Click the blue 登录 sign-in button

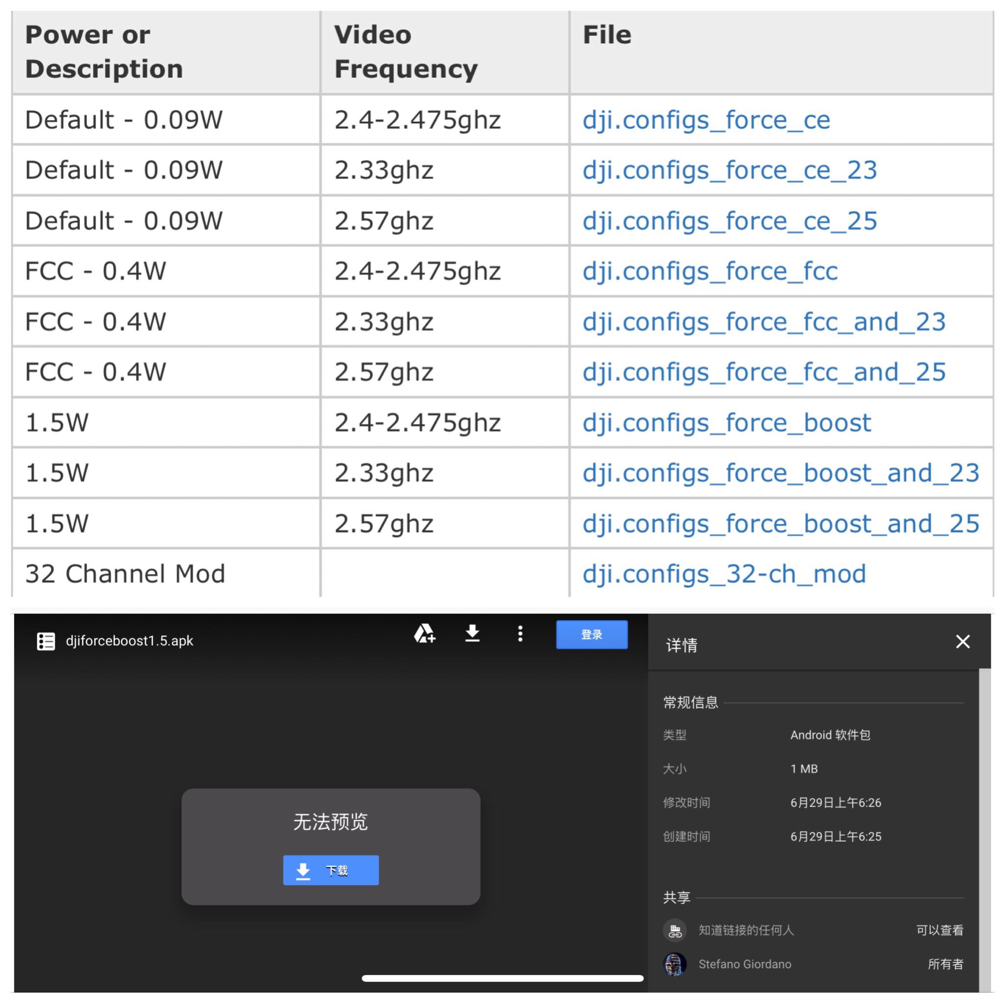point(592,635)
